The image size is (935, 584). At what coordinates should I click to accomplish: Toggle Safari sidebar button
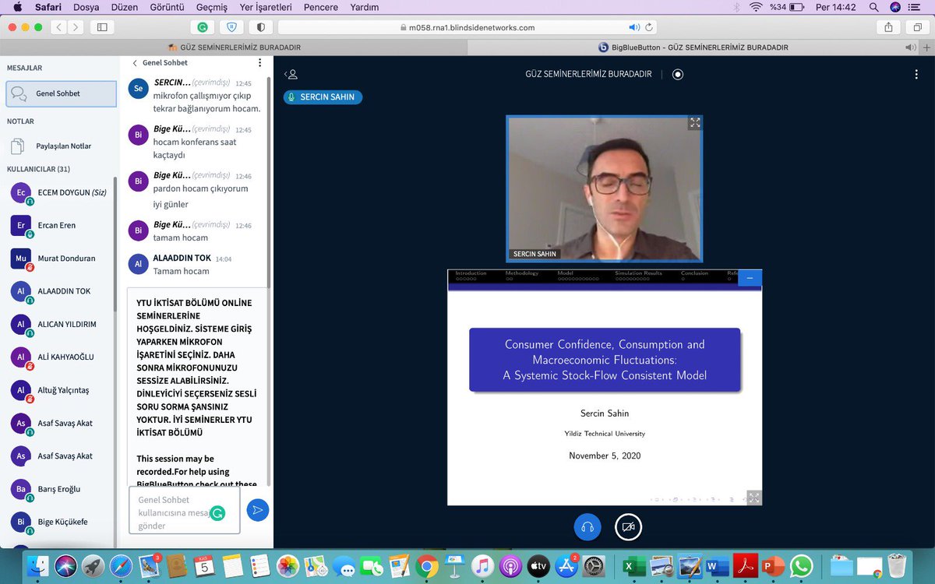[102, 26]
